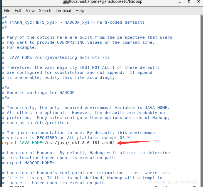This screenshot has width=203, height=187.
Task: Click '# Generic settings for HADOOP' line
Action: click(x=38, y=93)
